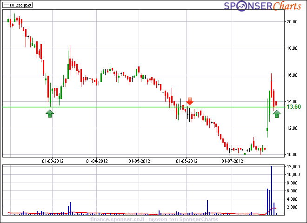The width and height of the screenshot is (307, 223).
Task: Click the 20.00 price axis label
Action: (x=292, y=22)
